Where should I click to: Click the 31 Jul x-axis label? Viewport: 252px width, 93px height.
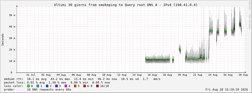tap(31, 75)
